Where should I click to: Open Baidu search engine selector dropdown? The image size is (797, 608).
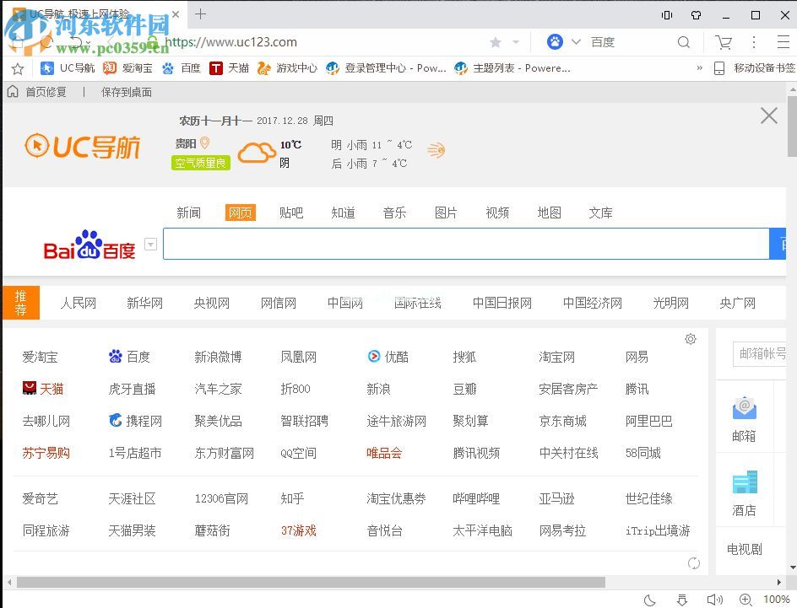click(576, 41)
